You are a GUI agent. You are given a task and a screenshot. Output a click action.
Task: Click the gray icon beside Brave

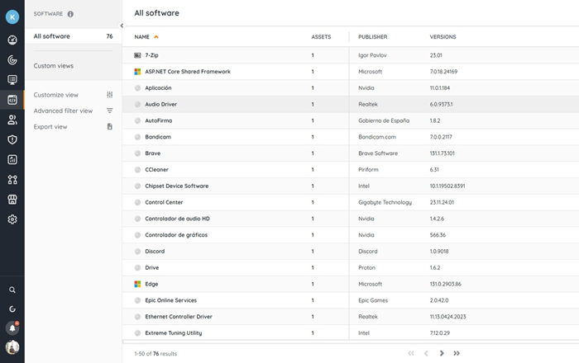pyautogui.click(x=137, y=153)
